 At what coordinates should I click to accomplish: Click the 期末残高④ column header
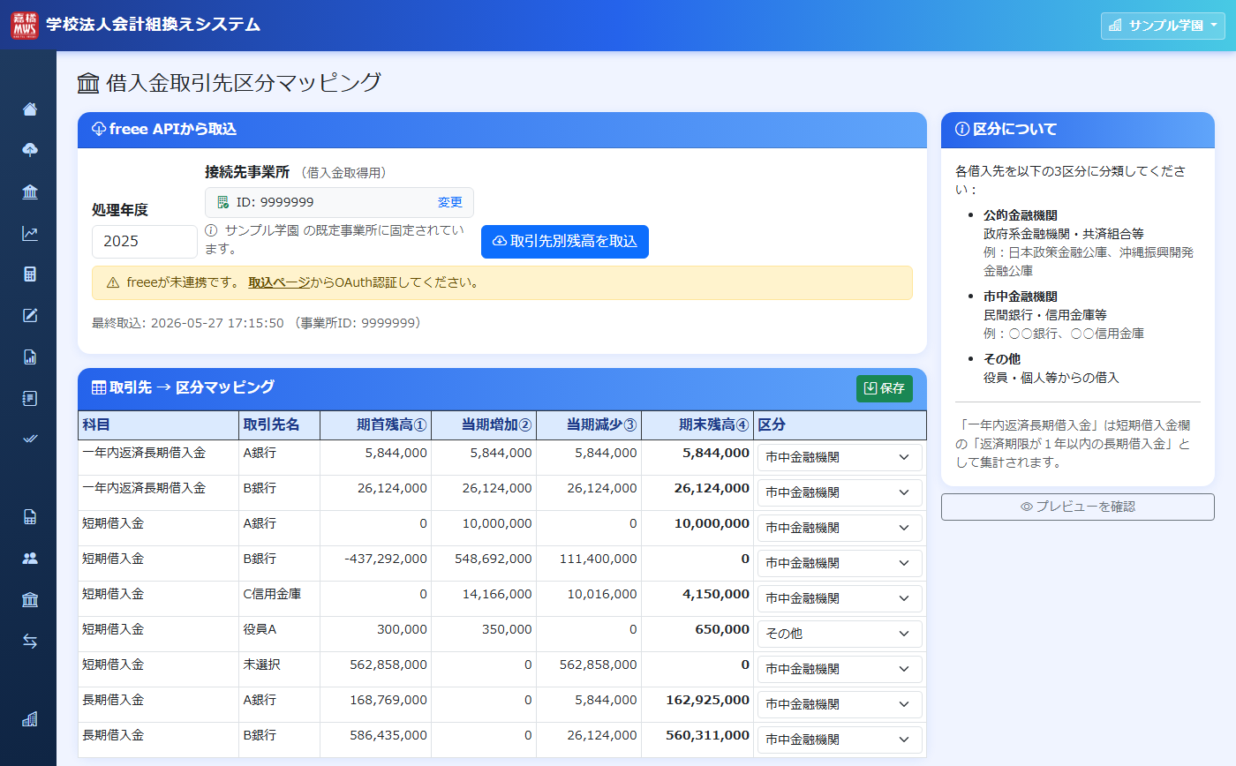pyautogui.click(x=697, y=425)
